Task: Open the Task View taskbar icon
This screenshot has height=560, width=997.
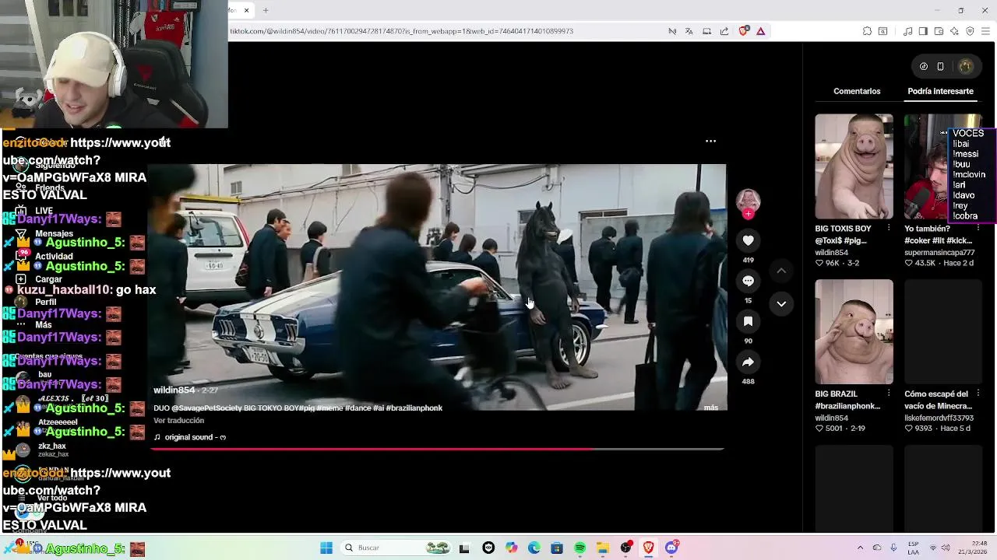Action: [x=464, y=548]
